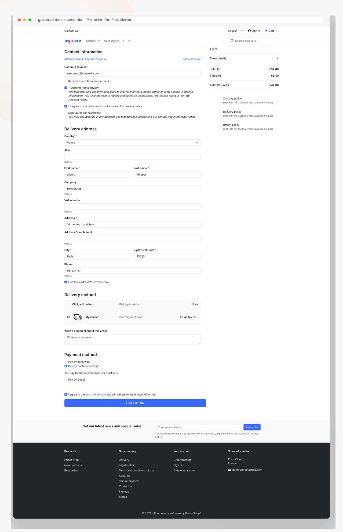Click the New products footer link

pyautogui.click(x=73, y=465)
